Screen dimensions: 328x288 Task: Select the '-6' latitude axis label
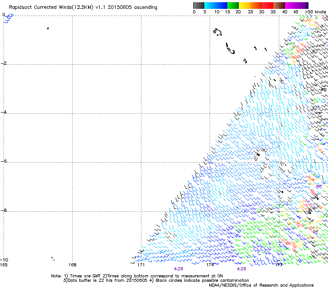pyautogui.click(x=4, y=161)
